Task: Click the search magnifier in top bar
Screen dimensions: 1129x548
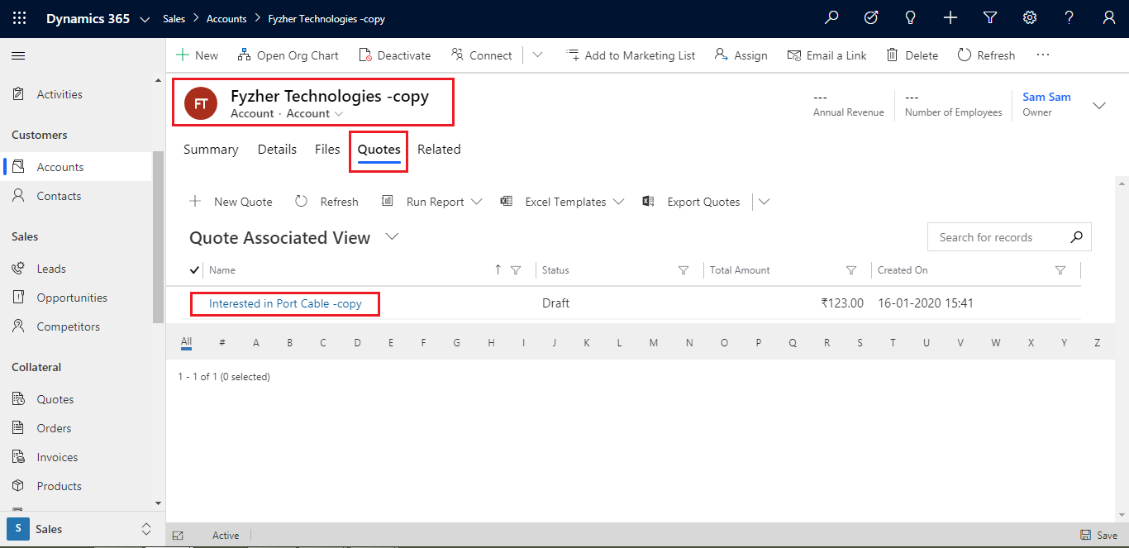Action: (x=831, y=18)
